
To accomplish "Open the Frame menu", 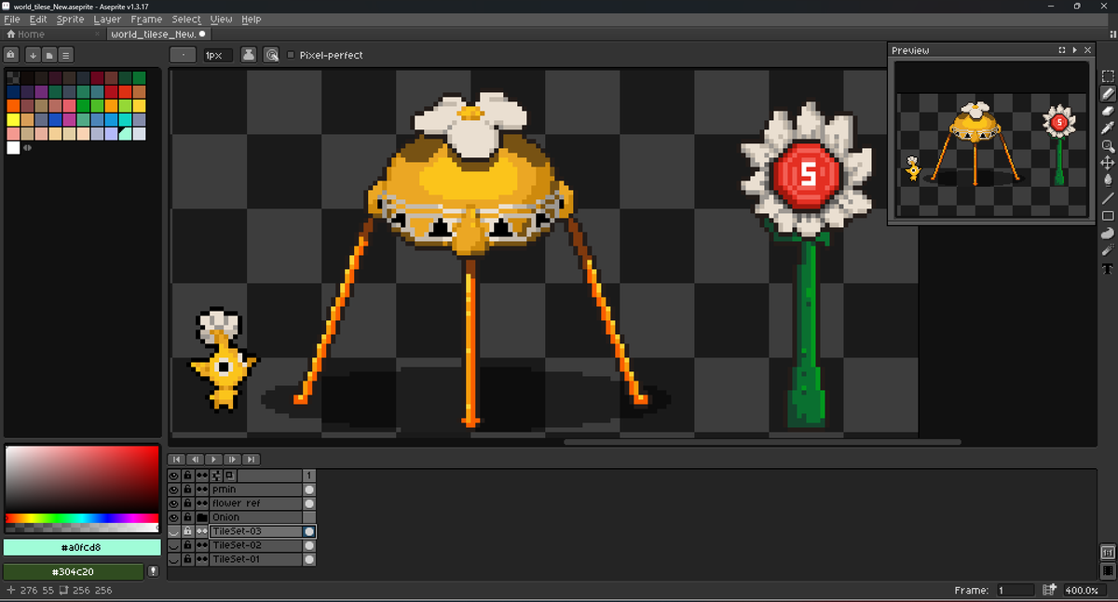I will pyautogui.click(x=146, y=19).
